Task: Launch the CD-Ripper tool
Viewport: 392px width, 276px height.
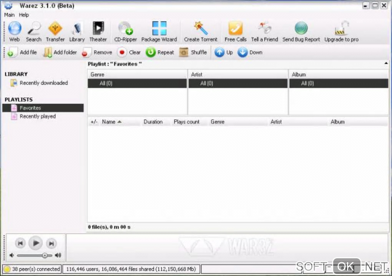Action: pyautogui.click(x=126, y=32)
